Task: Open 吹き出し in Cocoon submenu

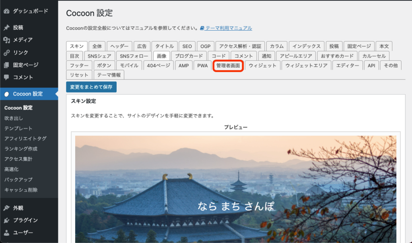Action: pos(14,118)
